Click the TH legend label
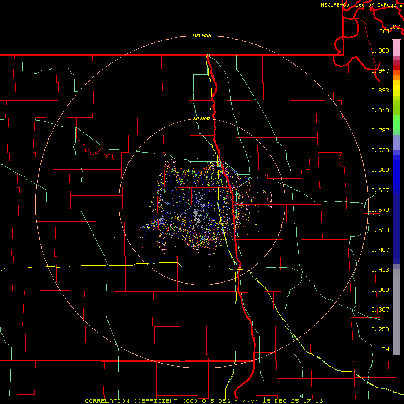Image resolution: width=404 pixels, height=404 pixels. pos(386,350)
